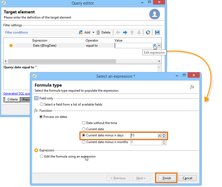Increase the n months value stepper

pyautogui.click(x=164, y=141)
